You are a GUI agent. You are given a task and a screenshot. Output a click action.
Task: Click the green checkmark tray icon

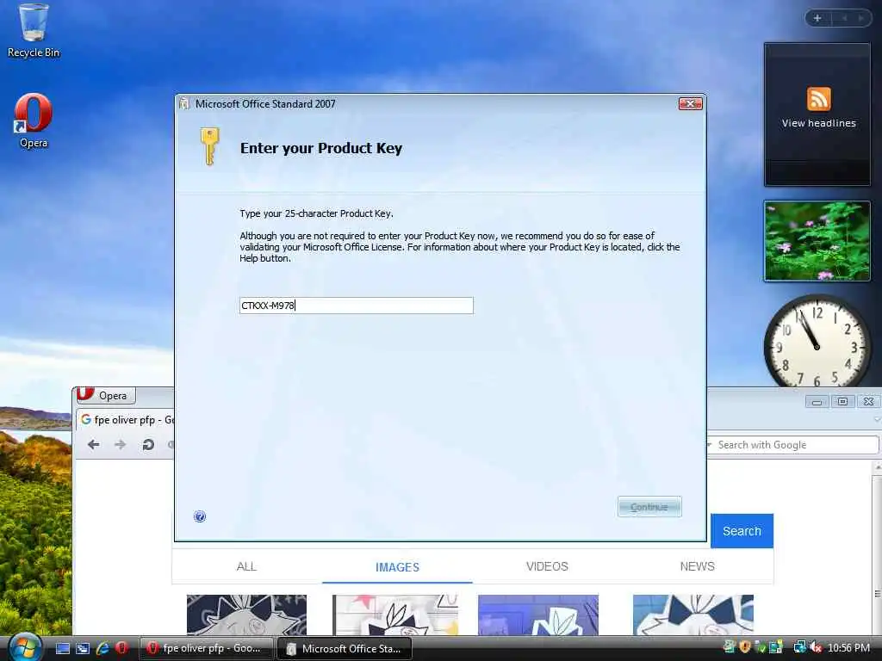tap(761, 647)
